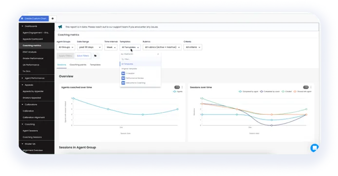
Task: Open Graders Appealed report
Action: [x=32, y=98]
